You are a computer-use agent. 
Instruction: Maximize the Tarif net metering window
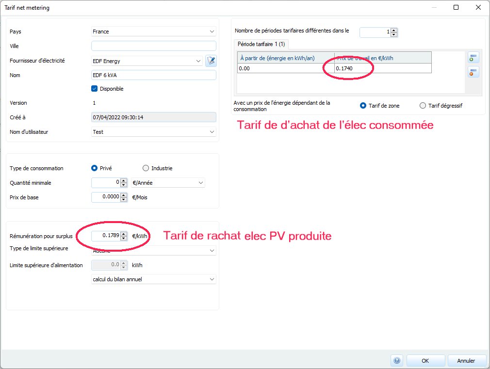click(x=456, y=8)
